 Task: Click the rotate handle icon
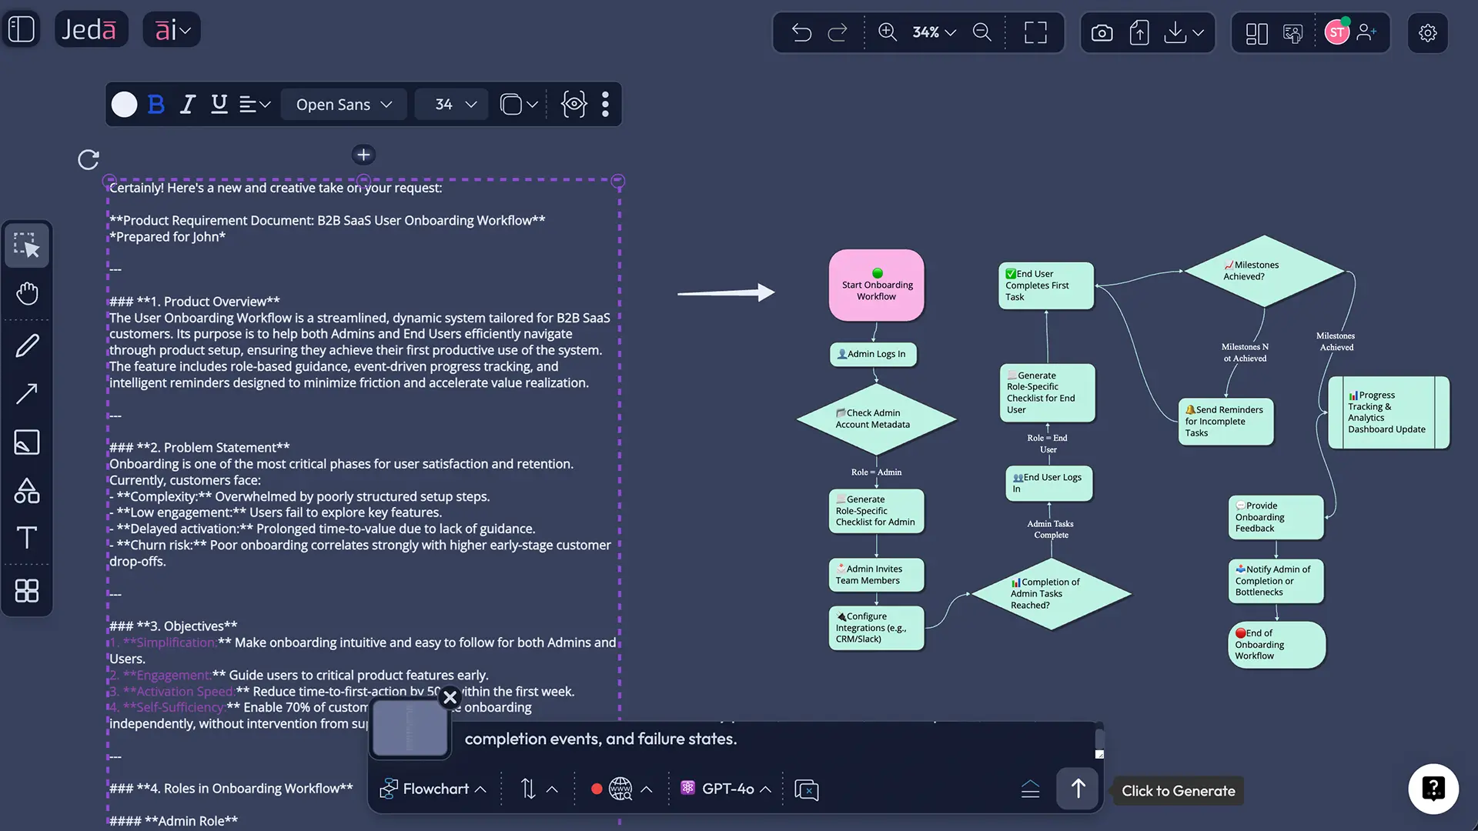(x=89, y=159)
